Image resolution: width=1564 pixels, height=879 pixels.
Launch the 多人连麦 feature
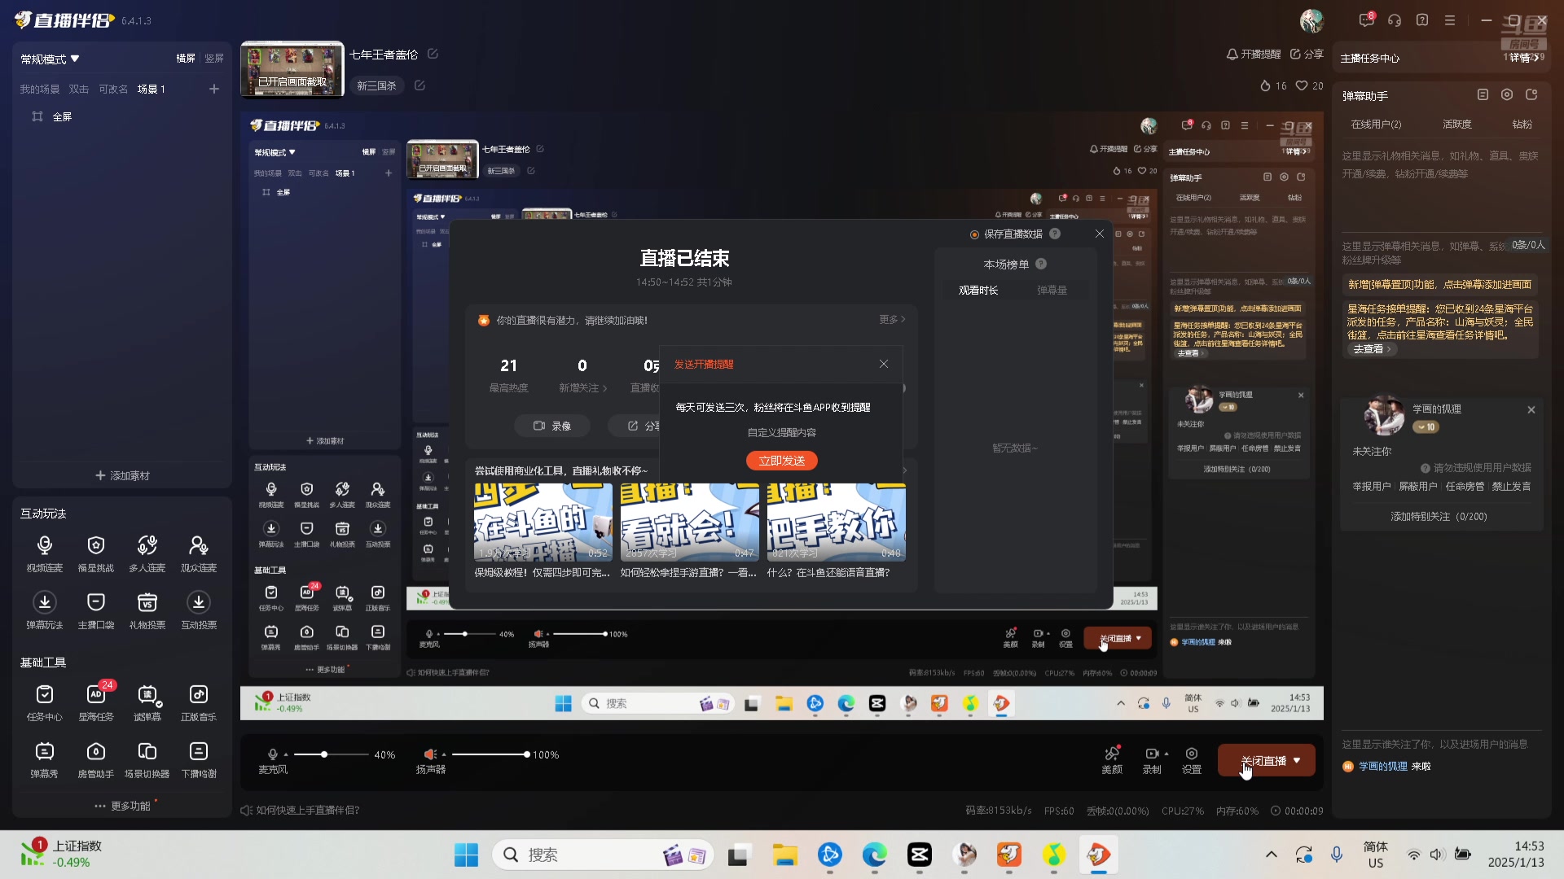pyautogui.click(x=147, y=553)
